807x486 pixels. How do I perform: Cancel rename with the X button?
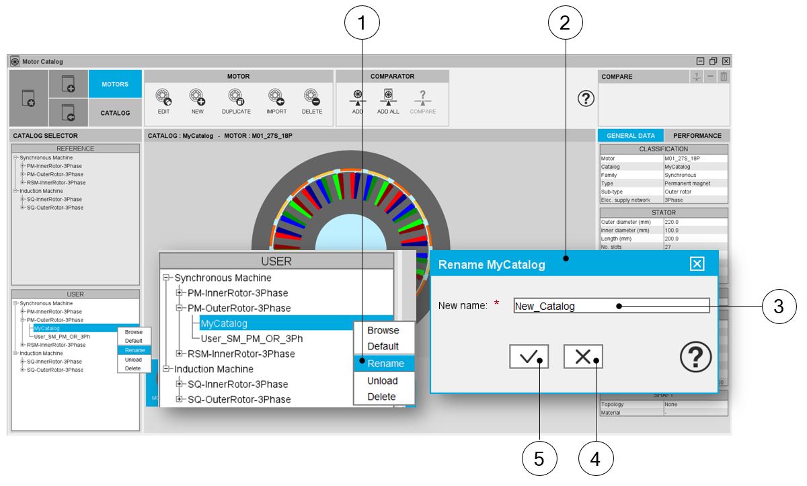point(582,358)
